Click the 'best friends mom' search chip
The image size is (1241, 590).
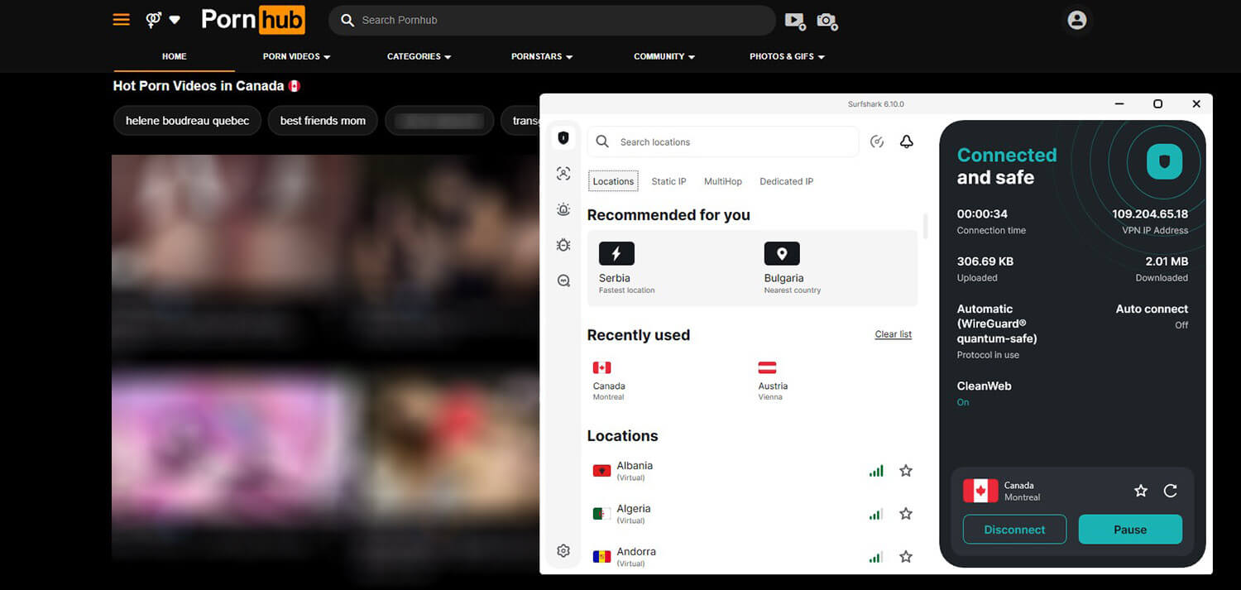pos(323,121)
